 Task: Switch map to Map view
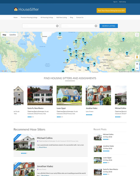point(4,35)
